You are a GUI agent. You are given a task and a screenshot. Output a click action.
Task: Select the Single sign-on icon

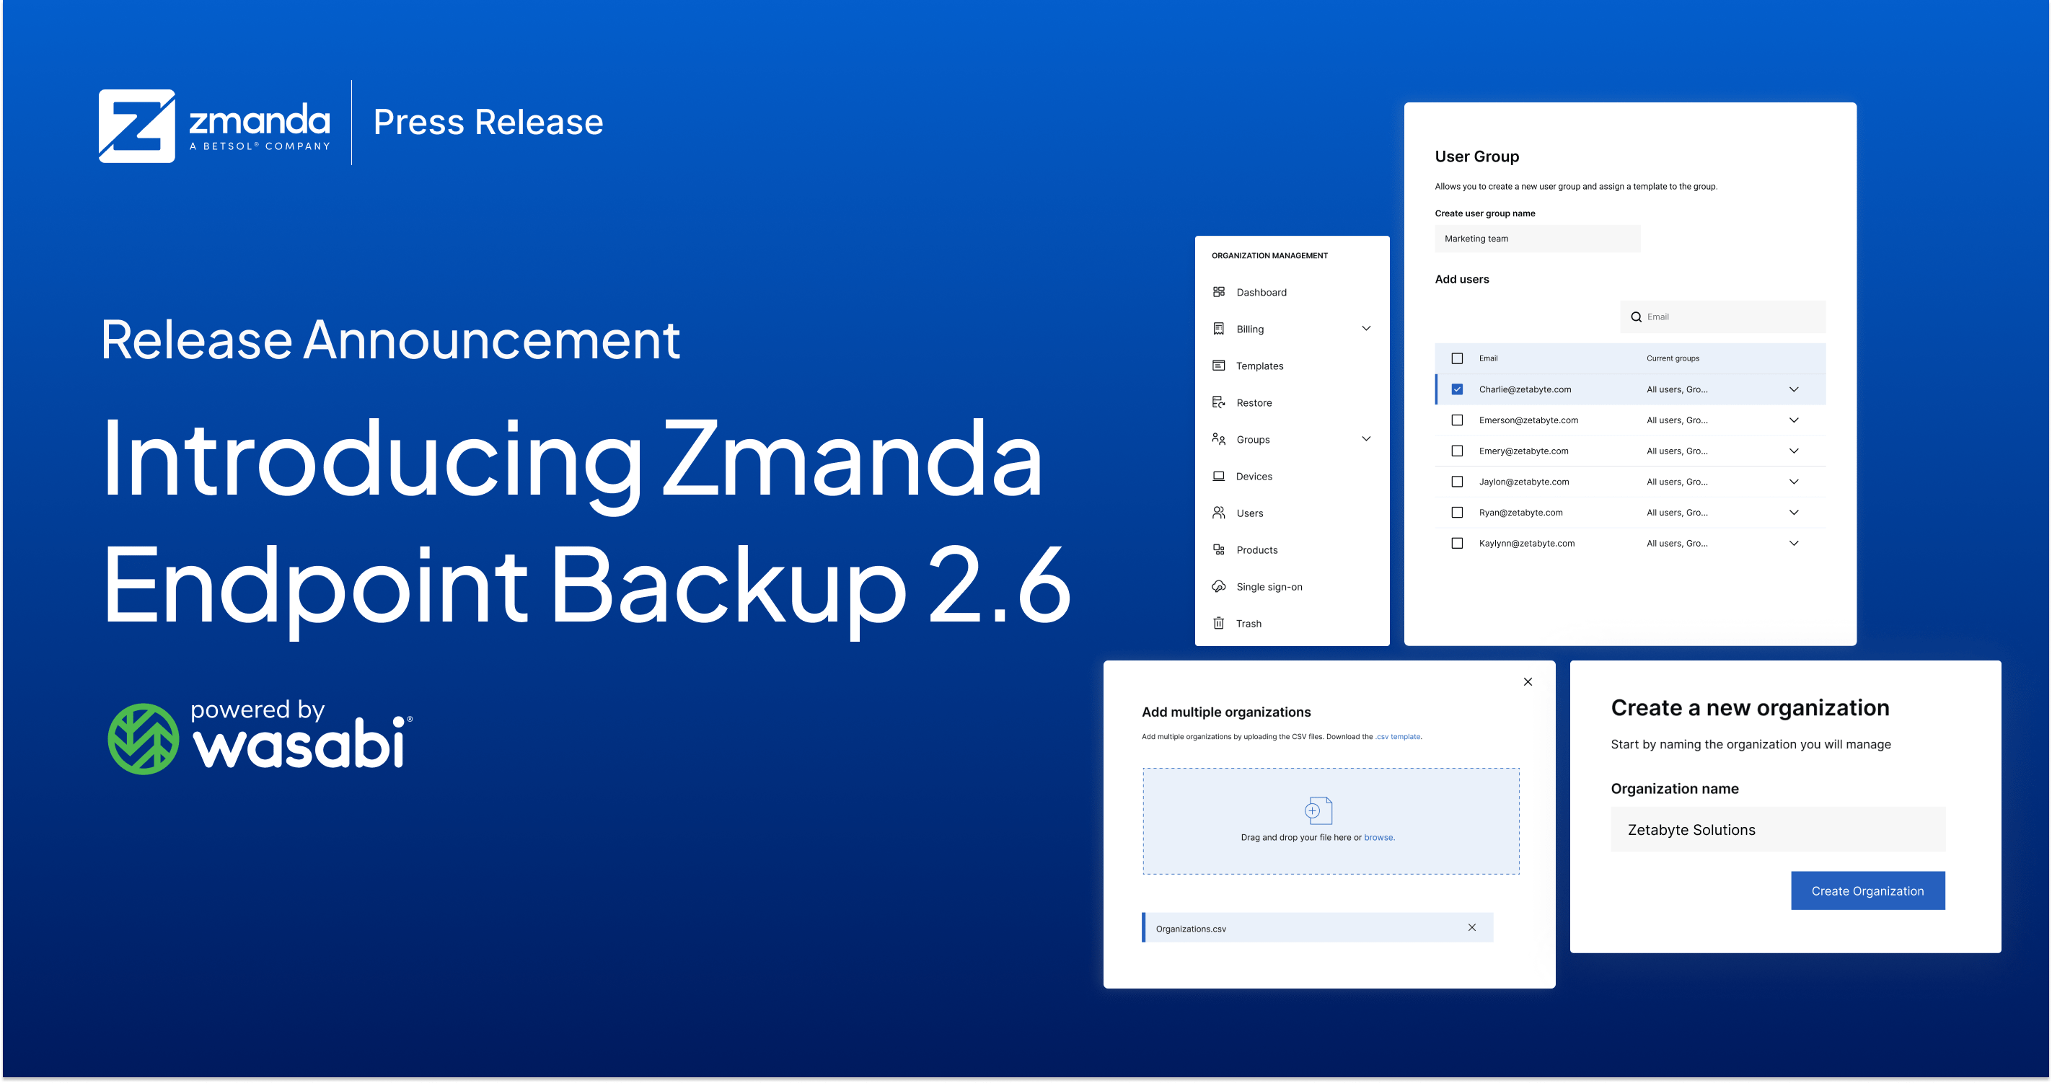click(x=1216, y=586)
